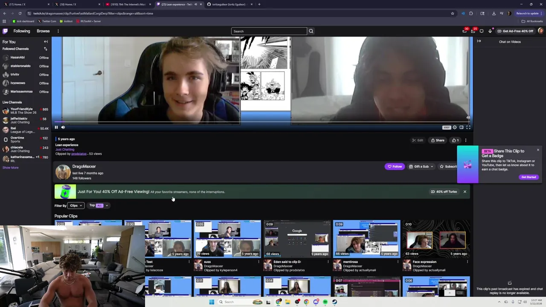Open options dots for 'suss' clip
Screen dimensions: 546x307
click(x=258, y=262)
